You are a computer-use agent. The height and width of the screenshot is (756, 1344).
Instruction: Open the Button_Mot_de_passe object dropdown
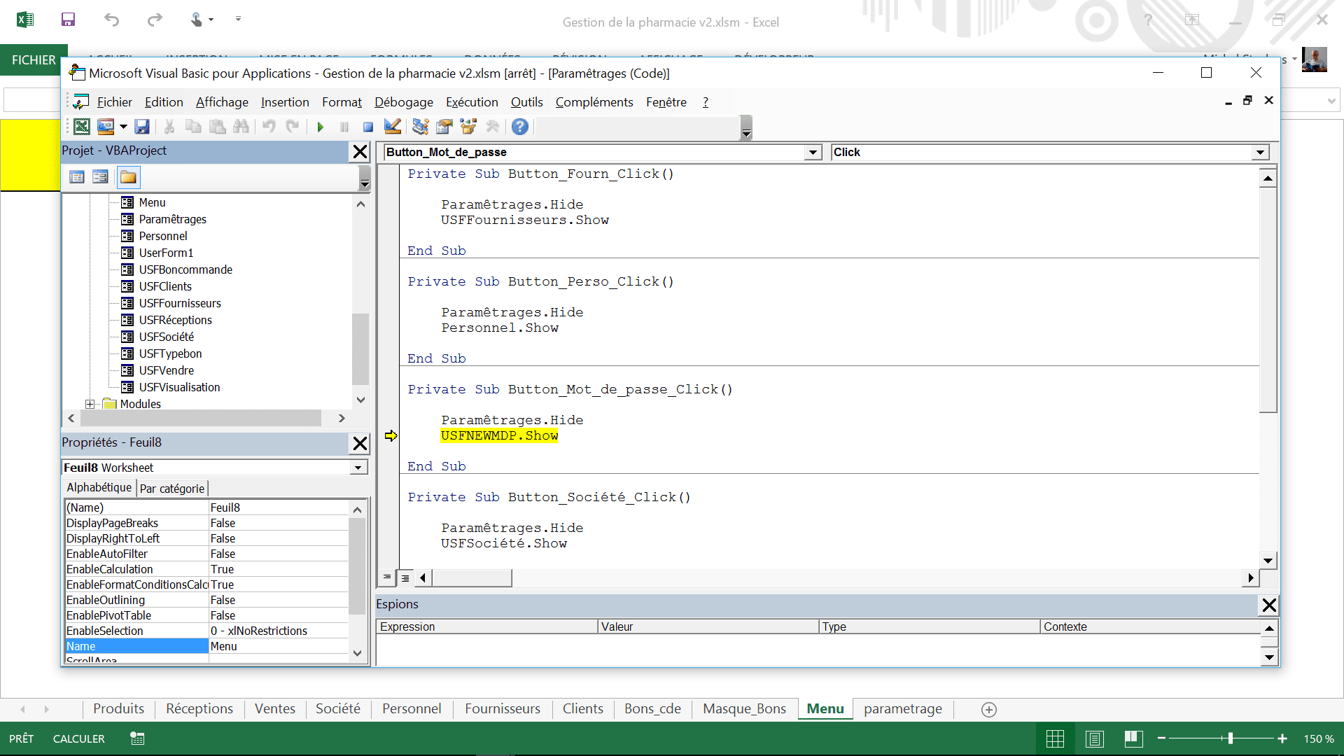point(812,153)
